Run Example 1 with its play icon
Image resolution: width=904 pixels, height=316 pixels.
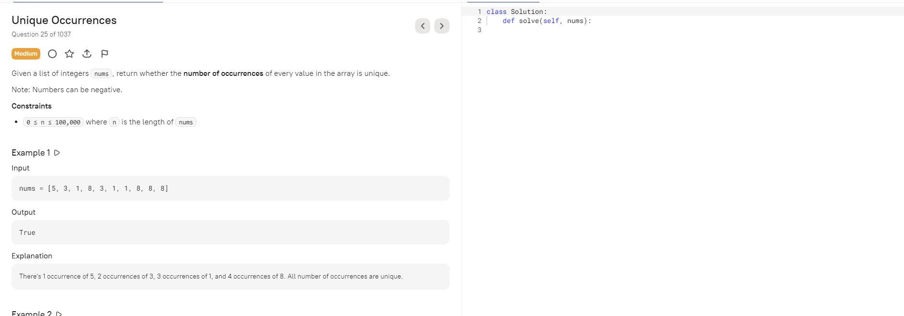(x=57, y=152)
